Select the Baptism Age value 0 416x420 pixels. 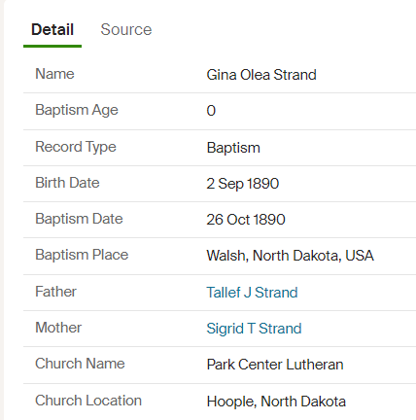pyautogui.click(x=211, y=111)
